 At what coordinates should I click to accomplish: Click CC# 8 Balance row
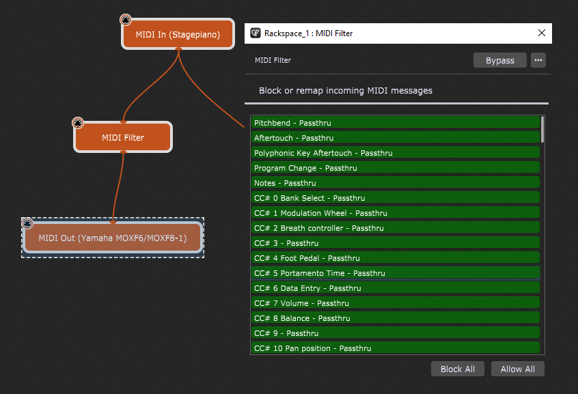pos(396,318)
